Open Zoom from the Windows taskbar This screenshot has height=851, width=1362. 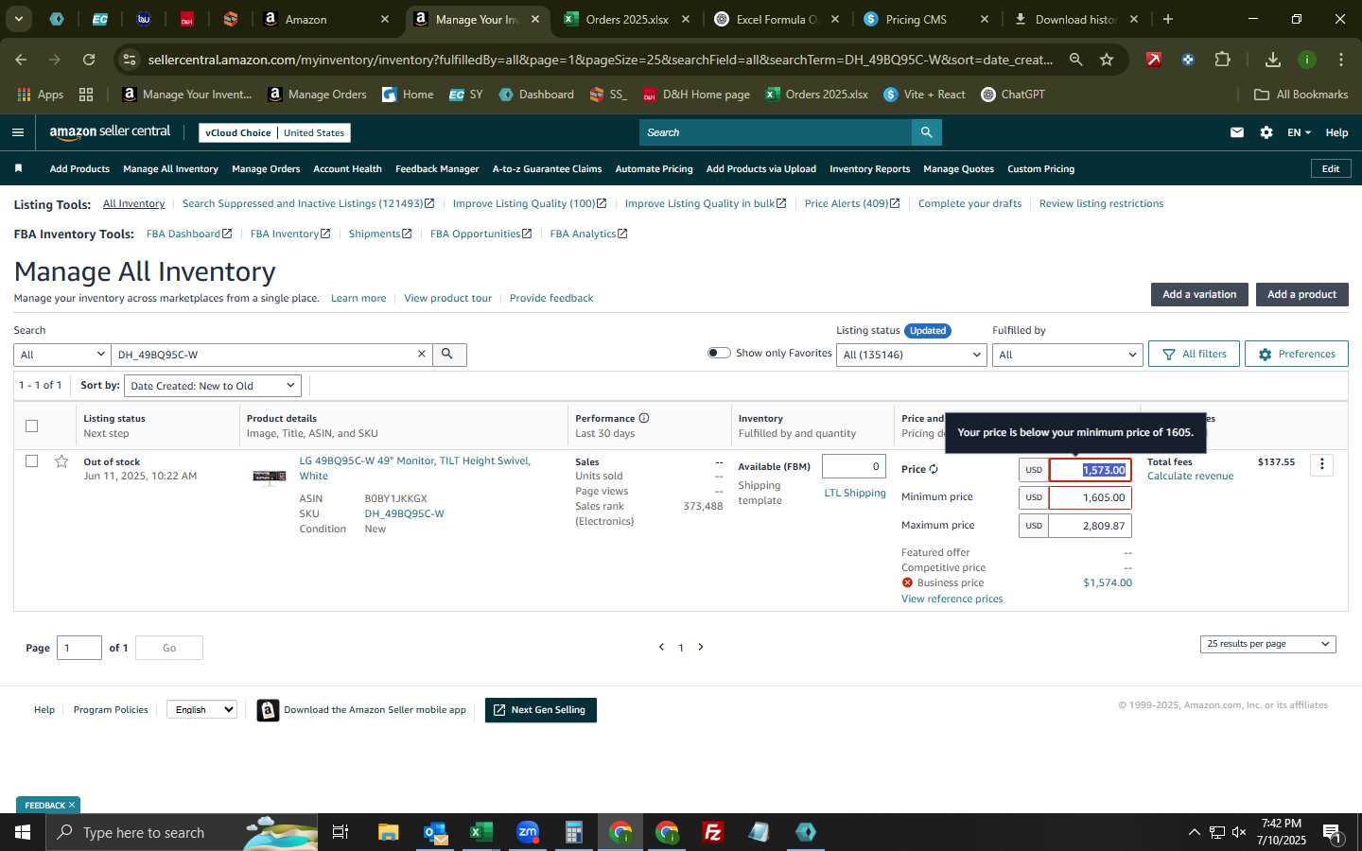(x=528, y=832)
